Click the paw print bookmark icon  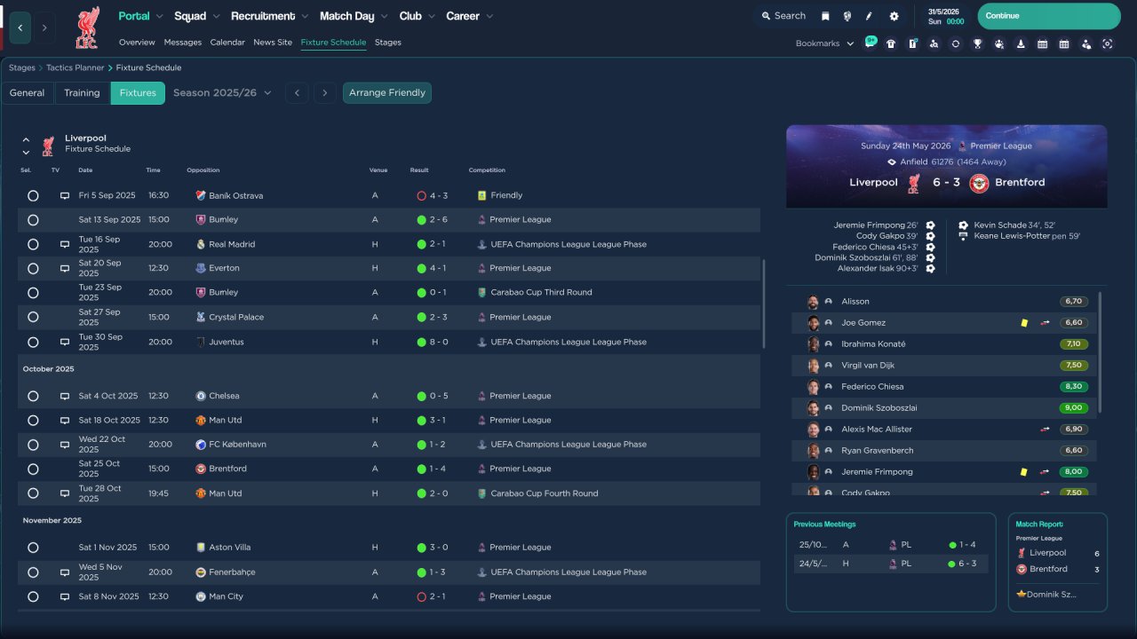(x=999, y=43)
